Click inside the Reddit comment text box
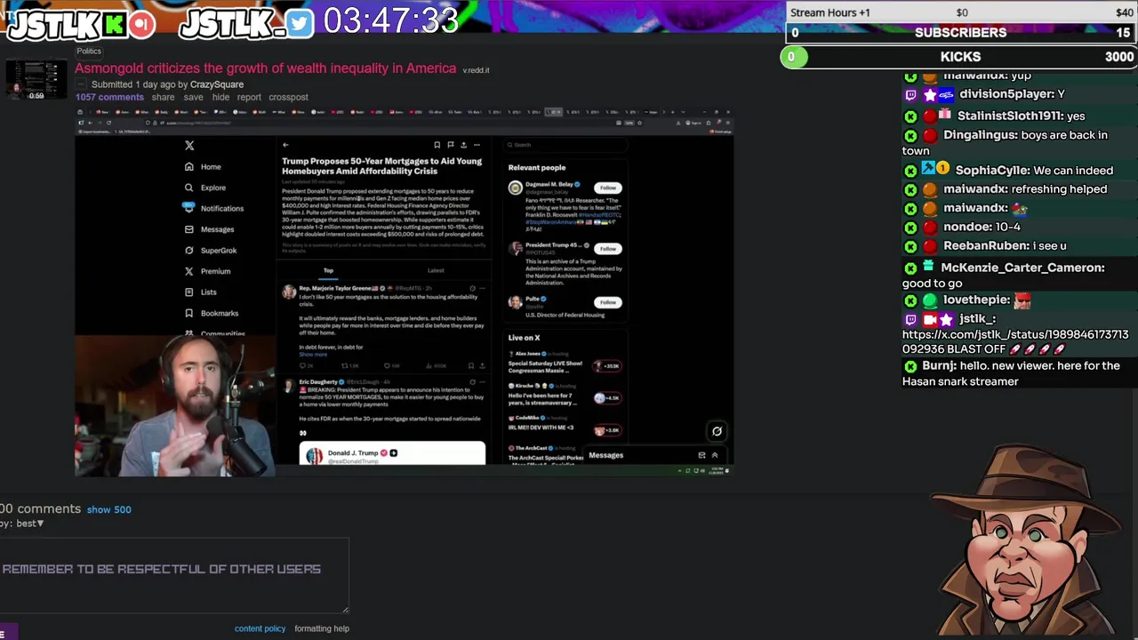The image size is (1138, 640). 174,575
